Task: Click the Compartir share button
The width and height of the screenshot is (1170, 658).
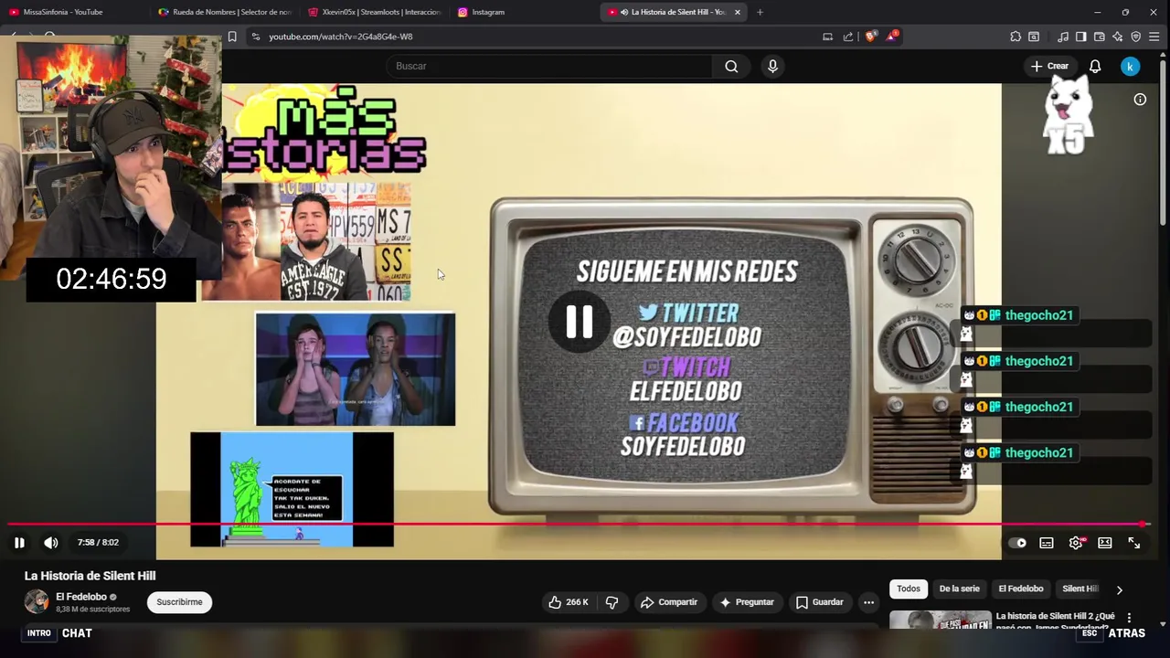Action: (x=669, y=602)
